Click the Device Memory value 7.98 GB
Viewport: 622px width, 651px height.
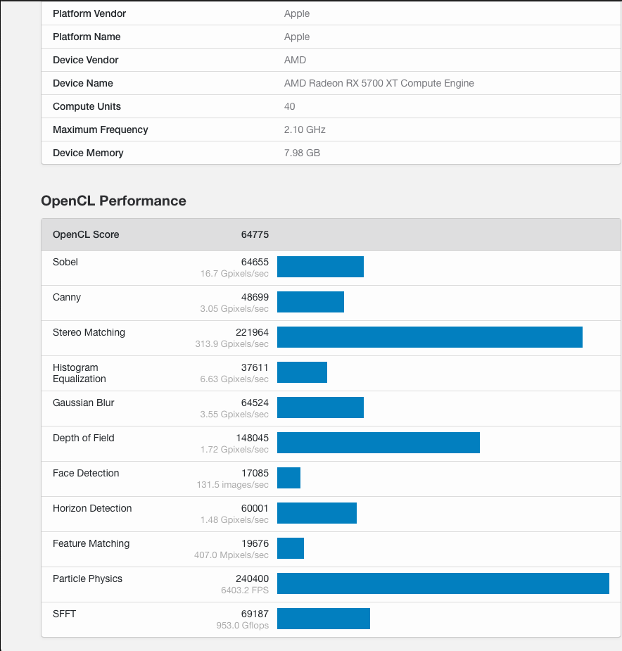[x=302, y=153]
